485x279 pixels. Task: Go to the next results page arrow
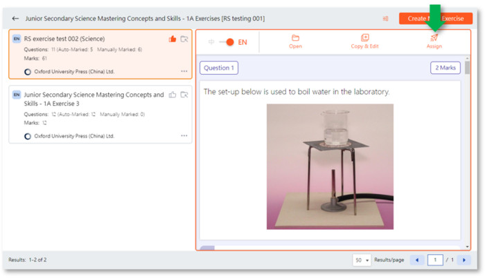point(464,260)
